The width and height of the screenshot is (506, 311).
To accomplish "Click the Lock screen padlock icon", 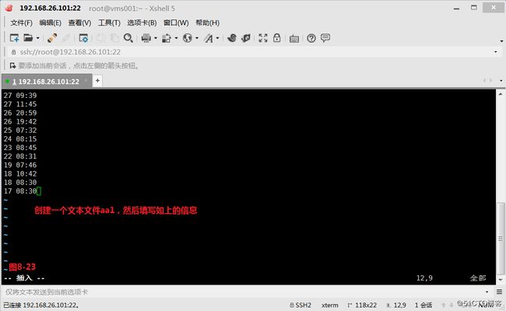I will click(x=277, y=37).
